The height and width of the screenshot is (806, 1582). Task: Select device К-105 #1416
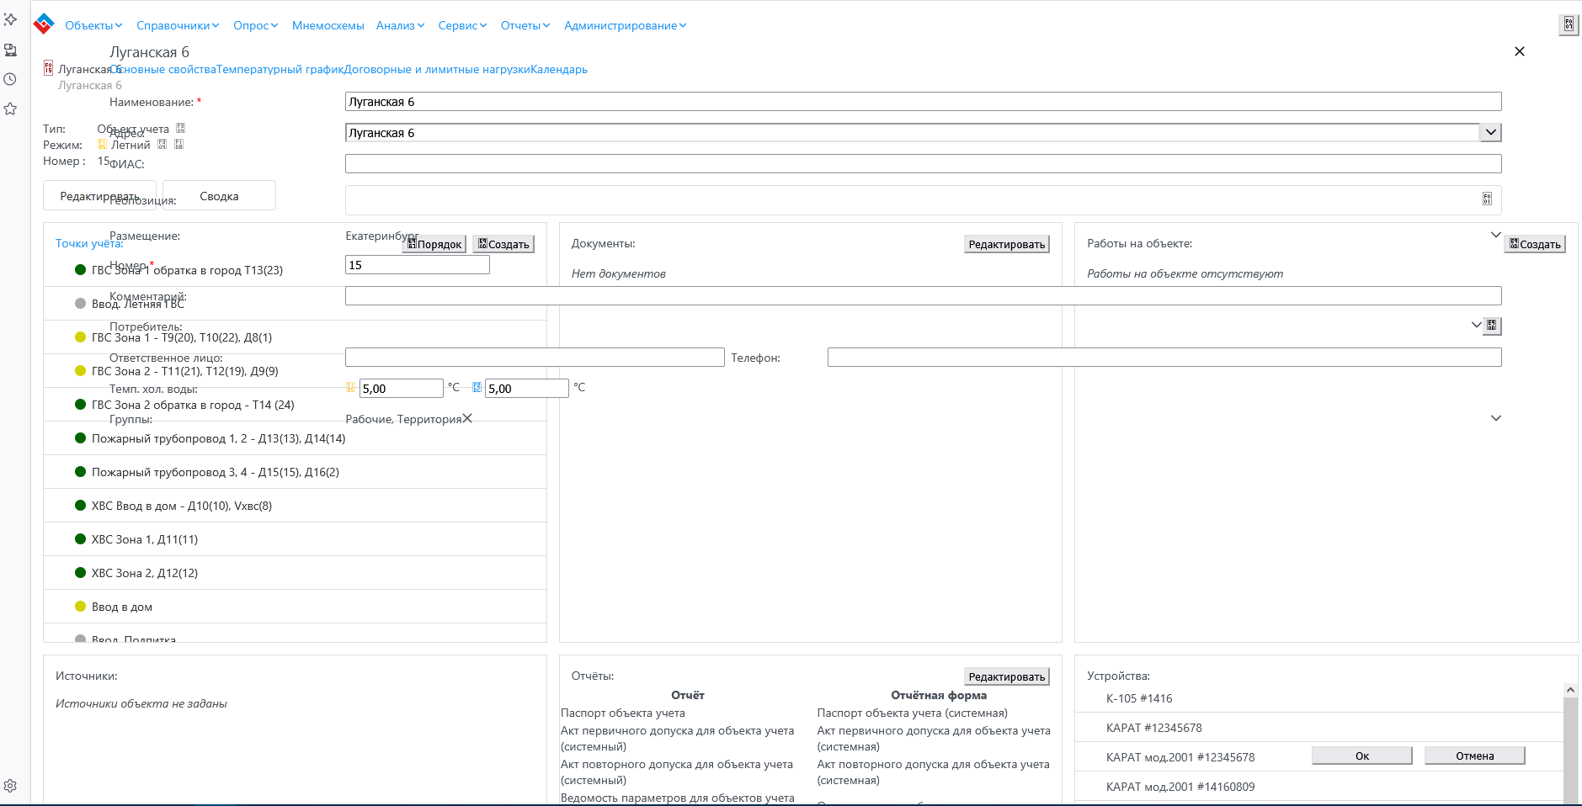point(1319,698)
